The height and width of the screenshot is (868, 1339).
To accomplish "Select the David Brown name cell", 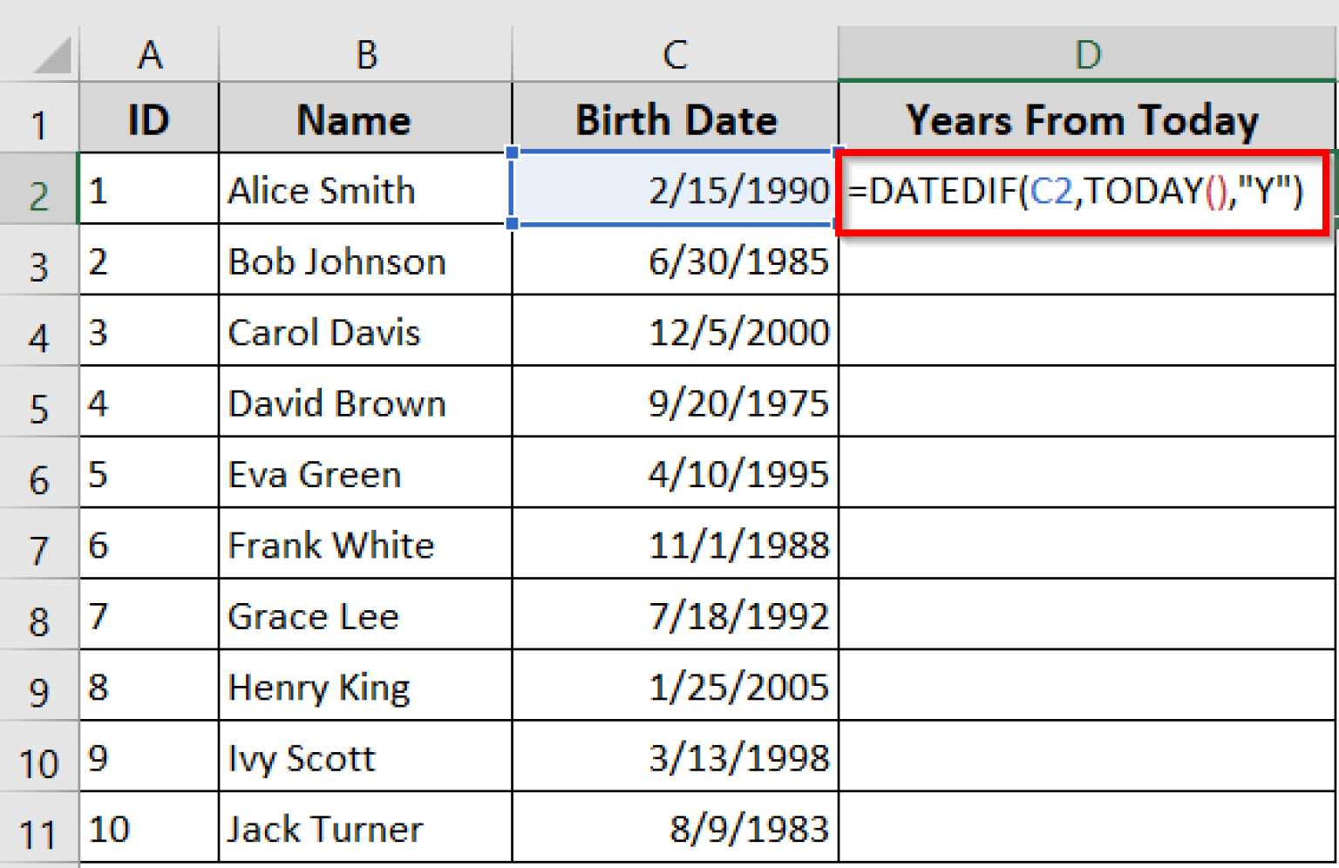I will [x=364, y=403].
